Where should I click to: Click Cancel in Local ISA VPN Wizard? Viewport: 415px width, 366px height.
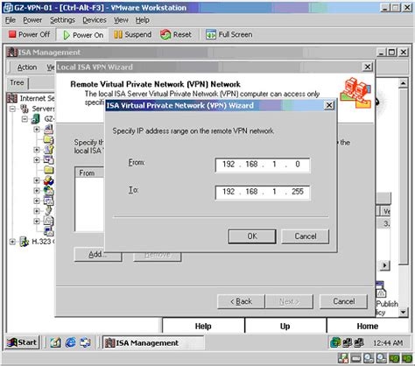pos(344,301)
